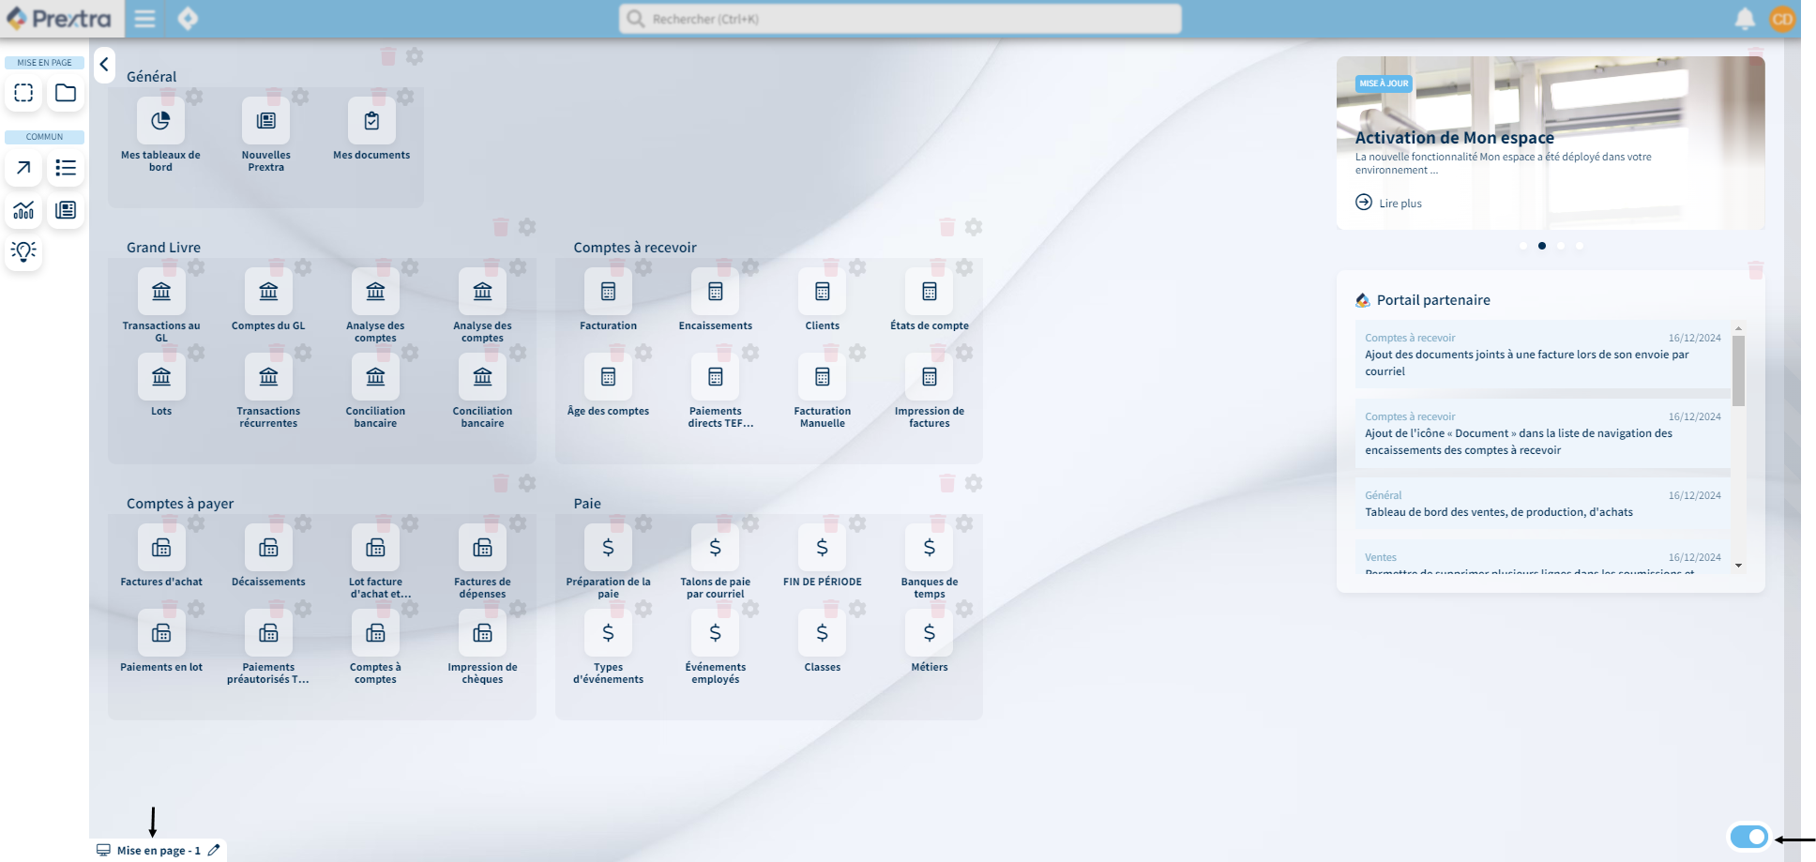This screenshot has width=1816, height=862.
Task: Select the first carousel dot
Action: [1522, 246]
